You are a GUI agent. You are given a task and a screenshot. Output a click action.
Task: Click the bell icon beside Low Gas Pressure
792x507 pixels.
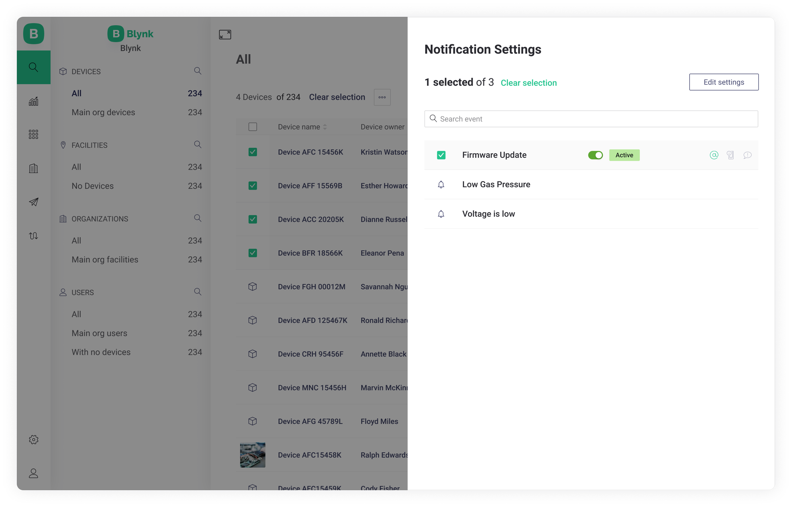point(441,184)
